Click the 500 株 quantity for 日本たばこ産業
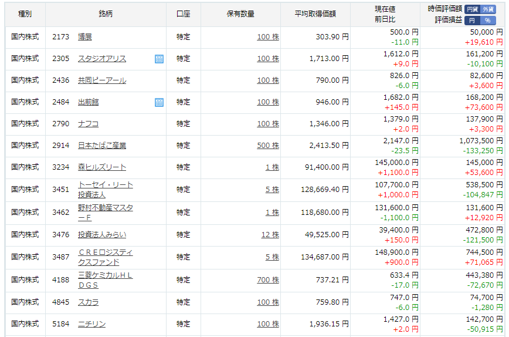The height and width of the screenshot is (337, 509). tap(268, 146)
